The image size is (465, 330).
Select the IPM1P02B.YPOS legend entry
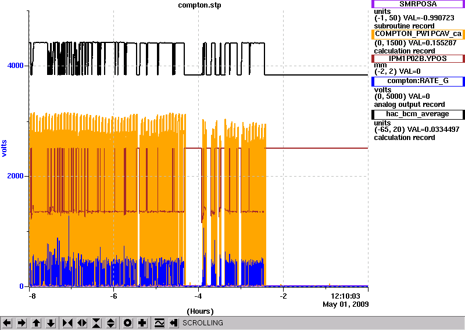pos(417,59)
